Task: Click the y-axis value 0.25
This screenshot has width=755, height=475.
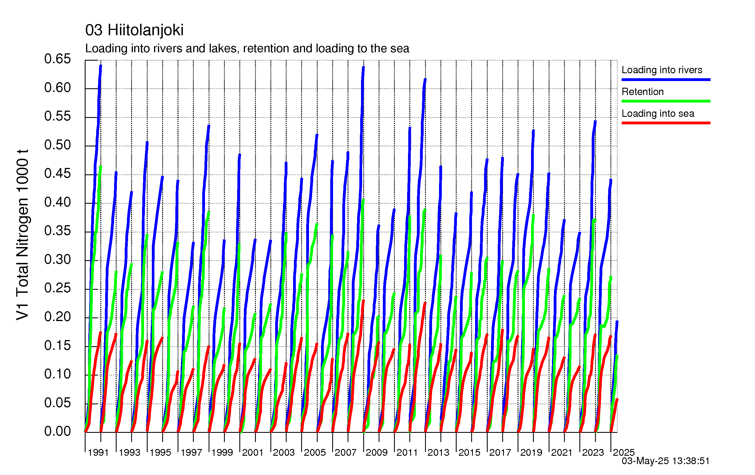Action: coord(57,288)
